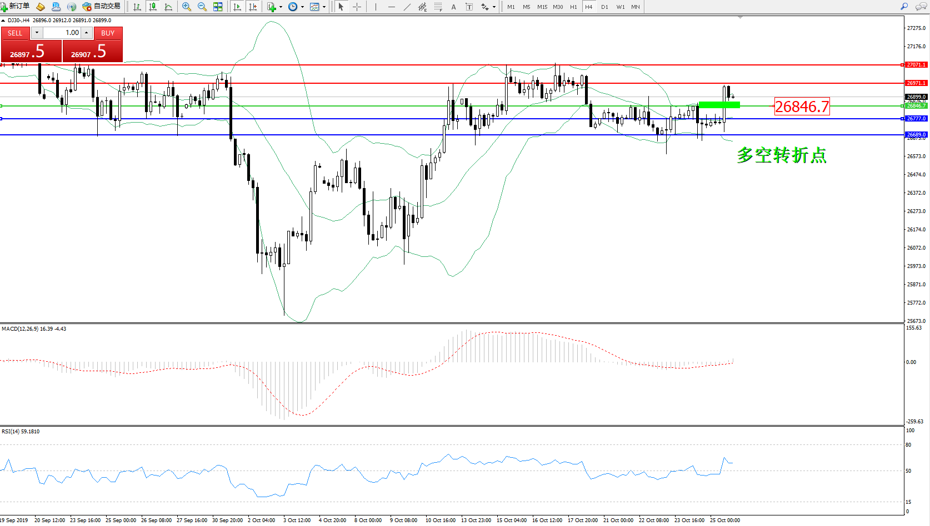Click the zoom out magnifier icon
930x526 pixels.
tap(202, 7)
